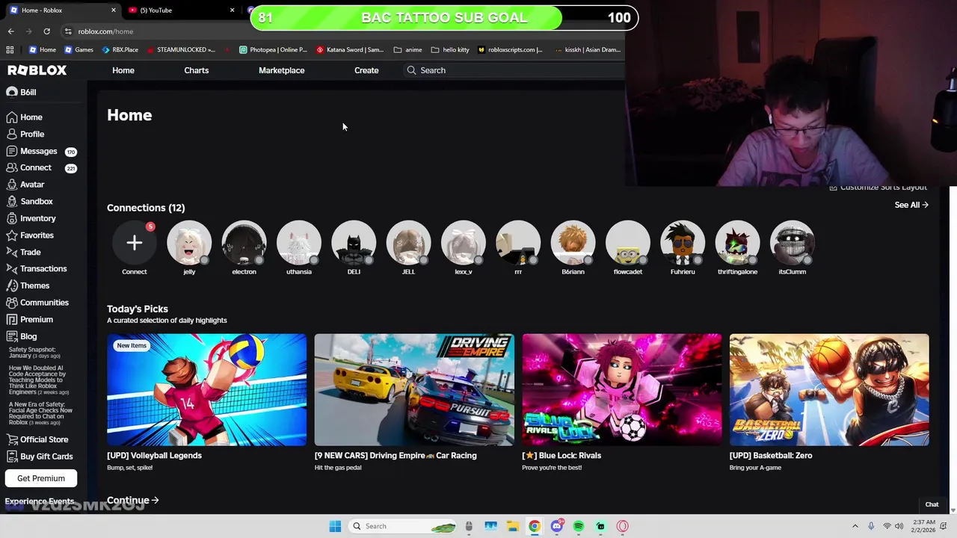This screenshot has width=957, height=538.
Task: Open Driving Empire game thumbnail
Action: pyautogui.click(x=414, y=389)
